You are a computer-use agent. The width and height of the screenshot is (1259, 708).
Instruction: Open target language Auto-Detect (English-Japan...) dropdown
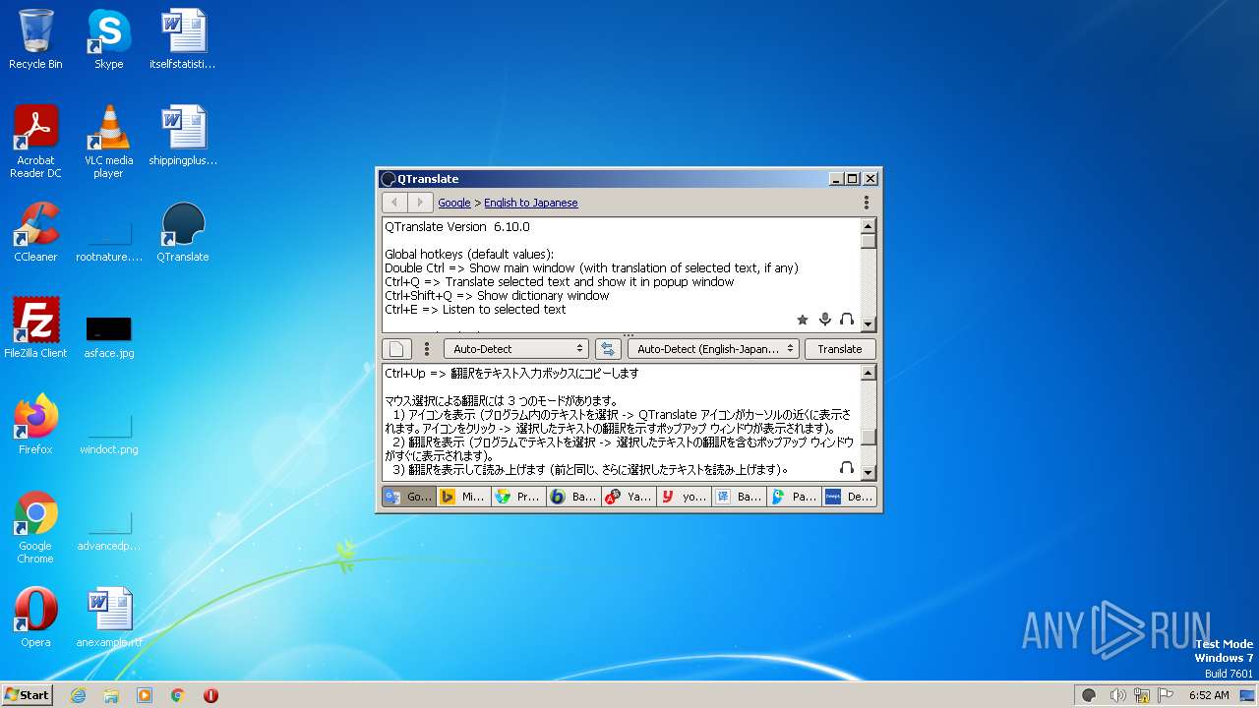tap(713, 349)
